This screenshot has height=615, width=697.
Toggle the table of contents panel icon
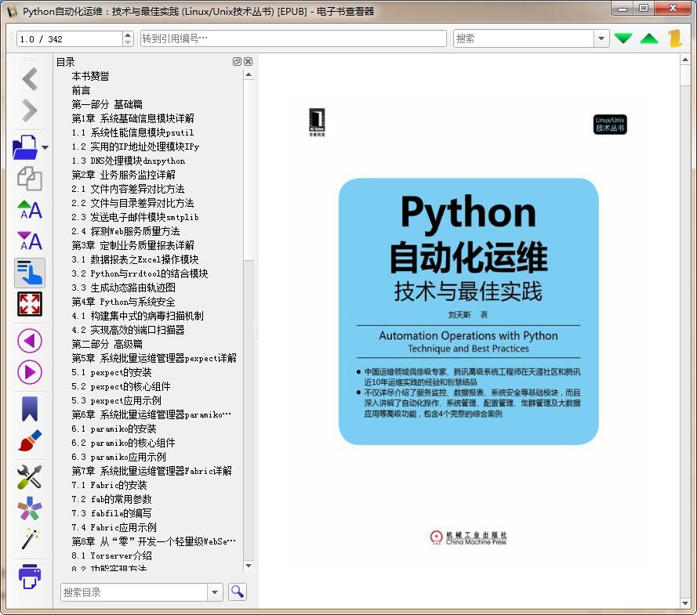30,273
